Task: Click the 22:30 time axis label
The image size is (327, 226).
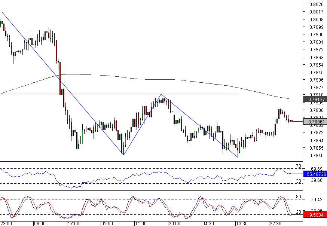Action: tap(275, 224)
